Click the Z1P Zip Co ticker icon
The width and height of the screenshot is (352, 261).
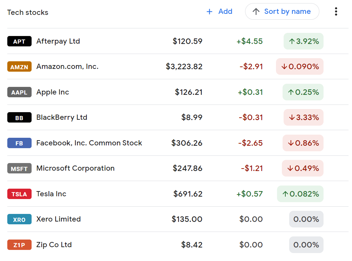click(x=19, y=245)
